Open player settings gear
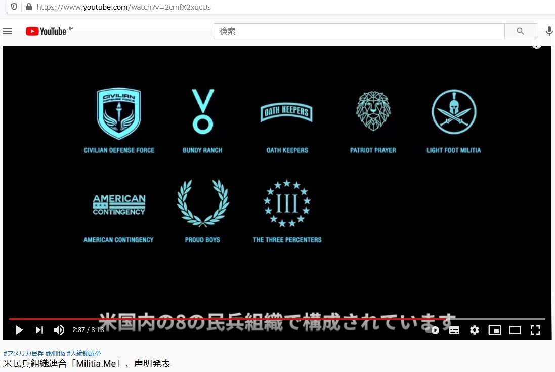The height and width of the screenshot is (372, 555). [474, 330]
